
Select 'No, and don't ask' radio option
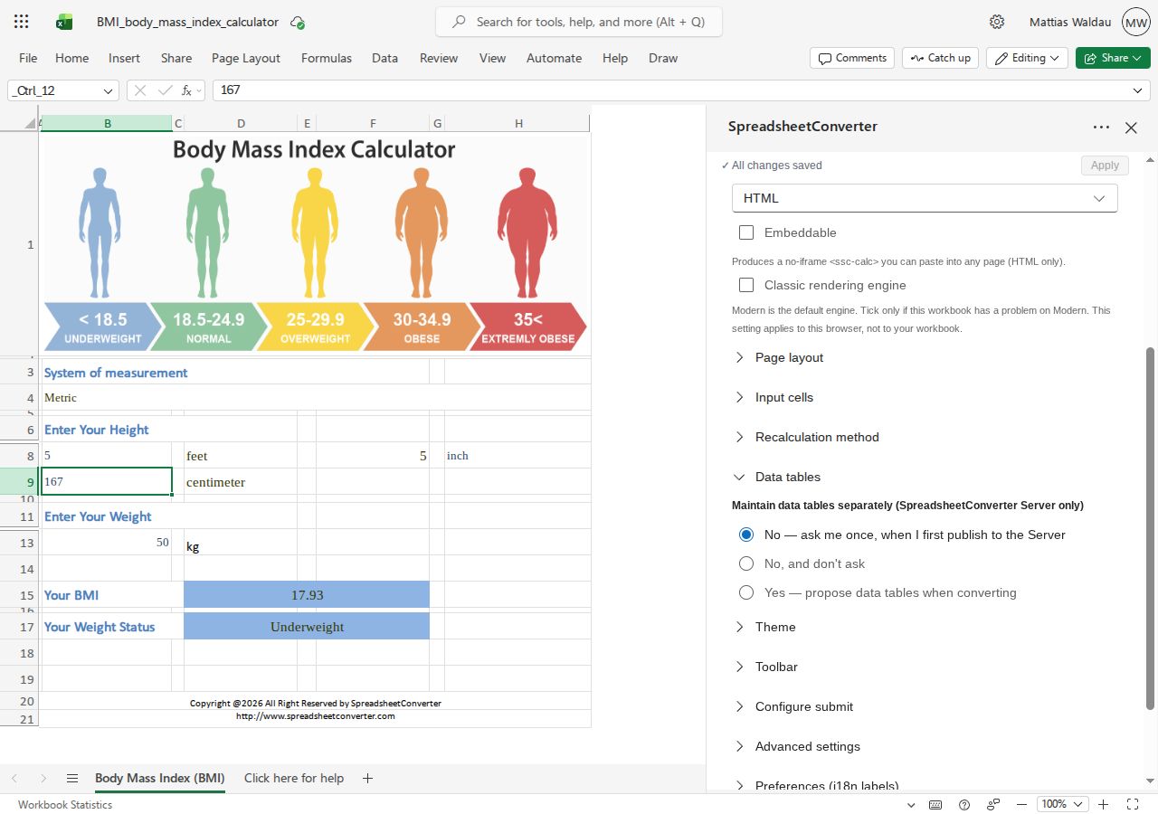(x=746, y=563)
